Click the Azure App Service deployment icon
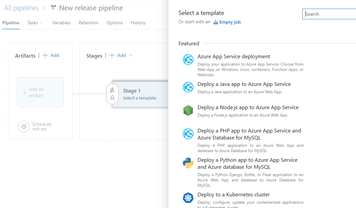Viewport: 356px width, 208px height. tap(188, 60)
